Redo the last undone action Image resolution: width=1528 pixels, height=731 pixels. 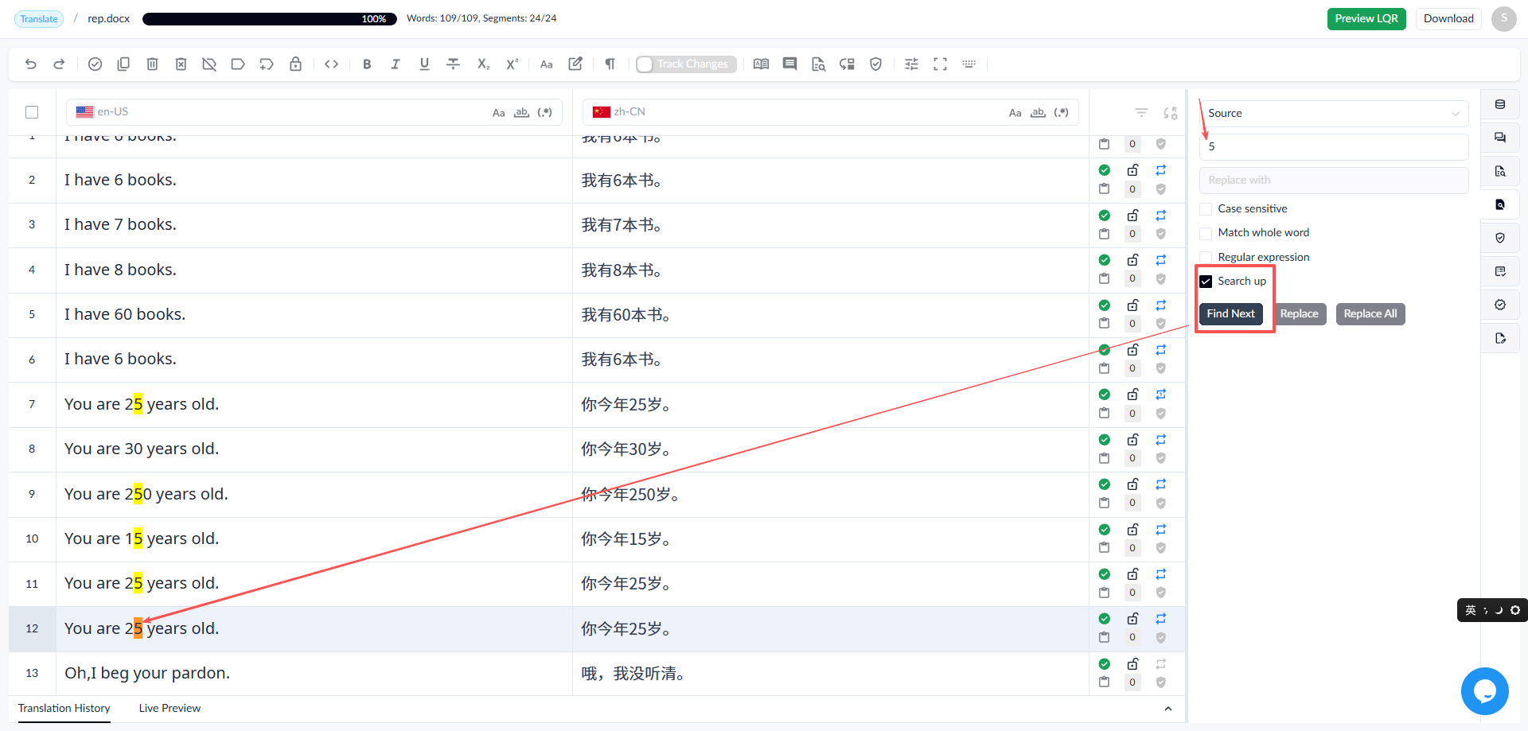(59, 64)
